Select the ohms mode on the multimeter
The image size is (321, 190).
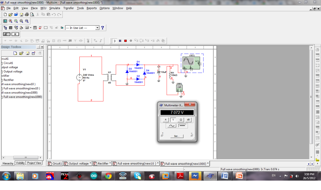point(181,120)
